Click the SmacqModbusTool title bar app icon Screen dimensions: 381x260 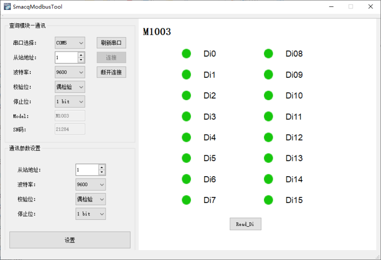pos(7,7)
